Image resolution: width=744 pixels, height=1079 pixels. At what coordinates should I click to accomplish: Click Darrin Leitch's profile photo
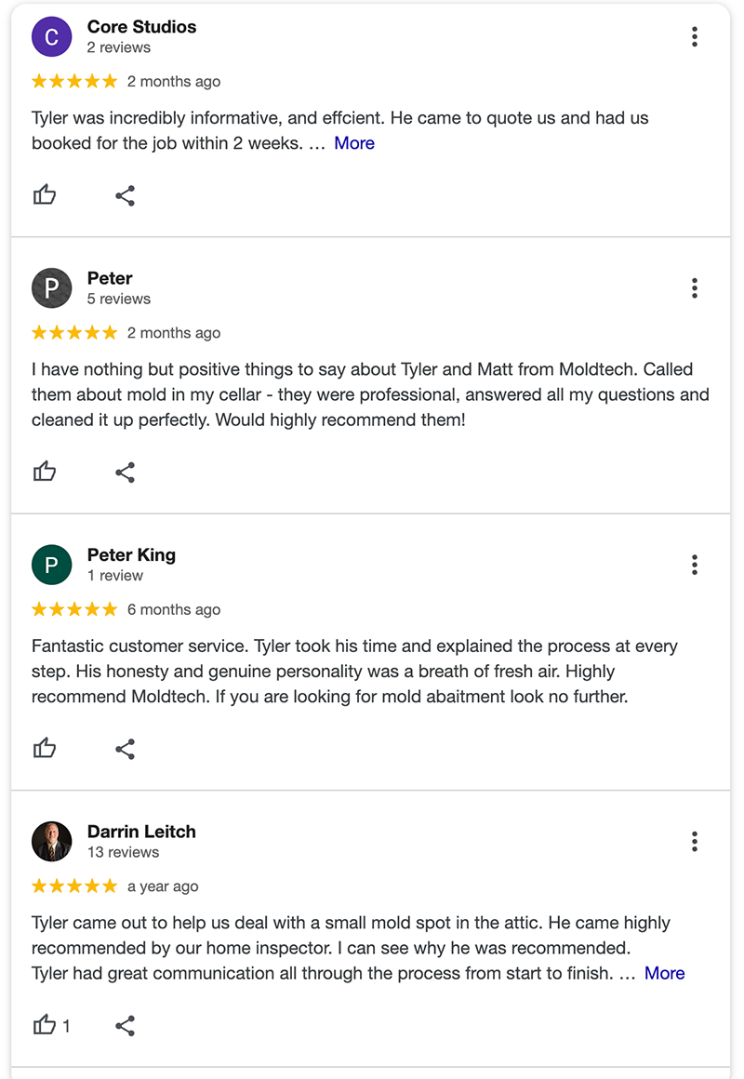click(51, 842)
